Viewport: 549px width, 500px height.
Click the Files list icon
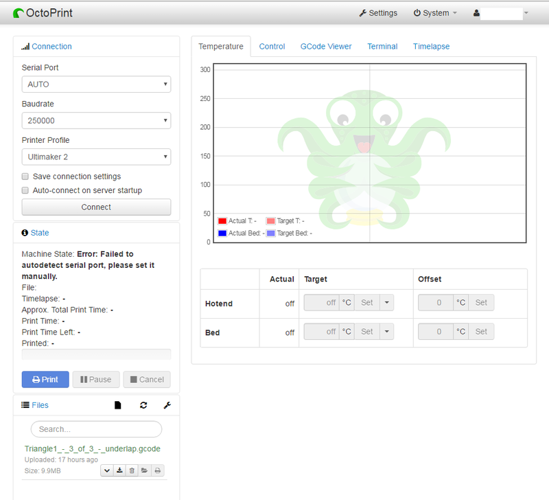pos(25,405)
